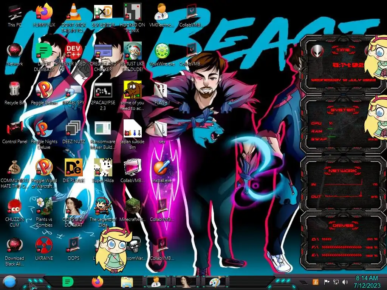Open the Paint palette taskbar icon
387x290 pixels.
215,282
